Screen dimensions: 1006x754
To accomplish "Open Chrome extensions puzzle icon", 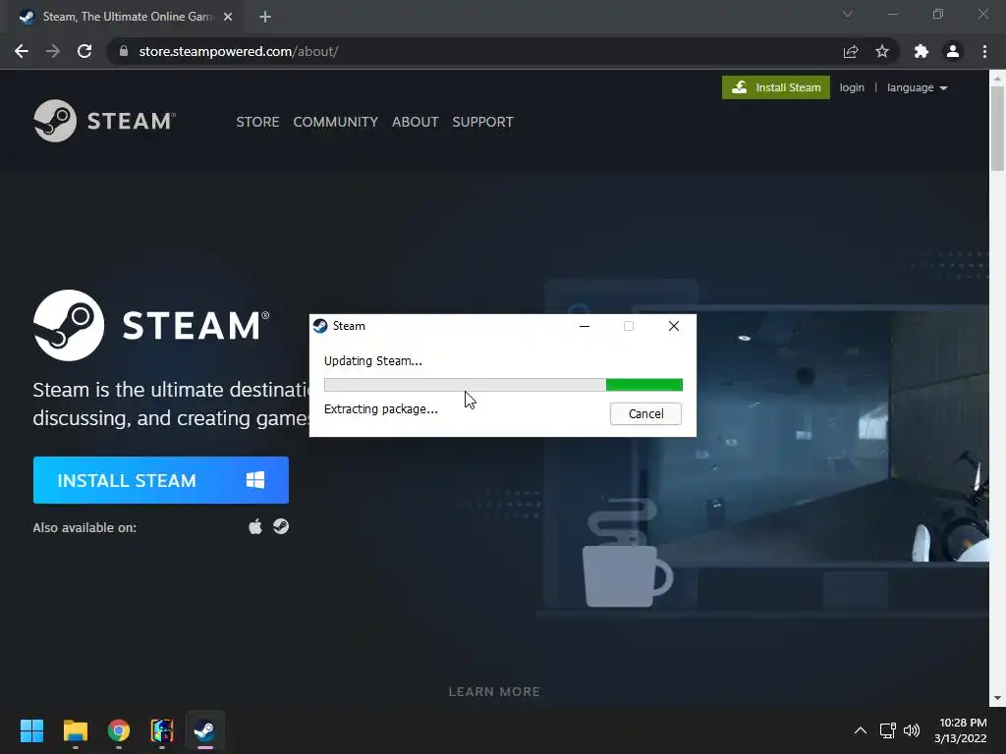I will (922, 51).
